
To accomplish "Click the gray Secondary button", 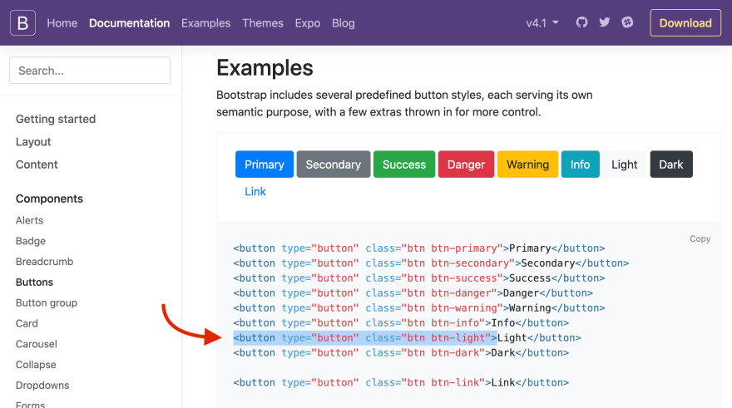I will tap(334, 165).
